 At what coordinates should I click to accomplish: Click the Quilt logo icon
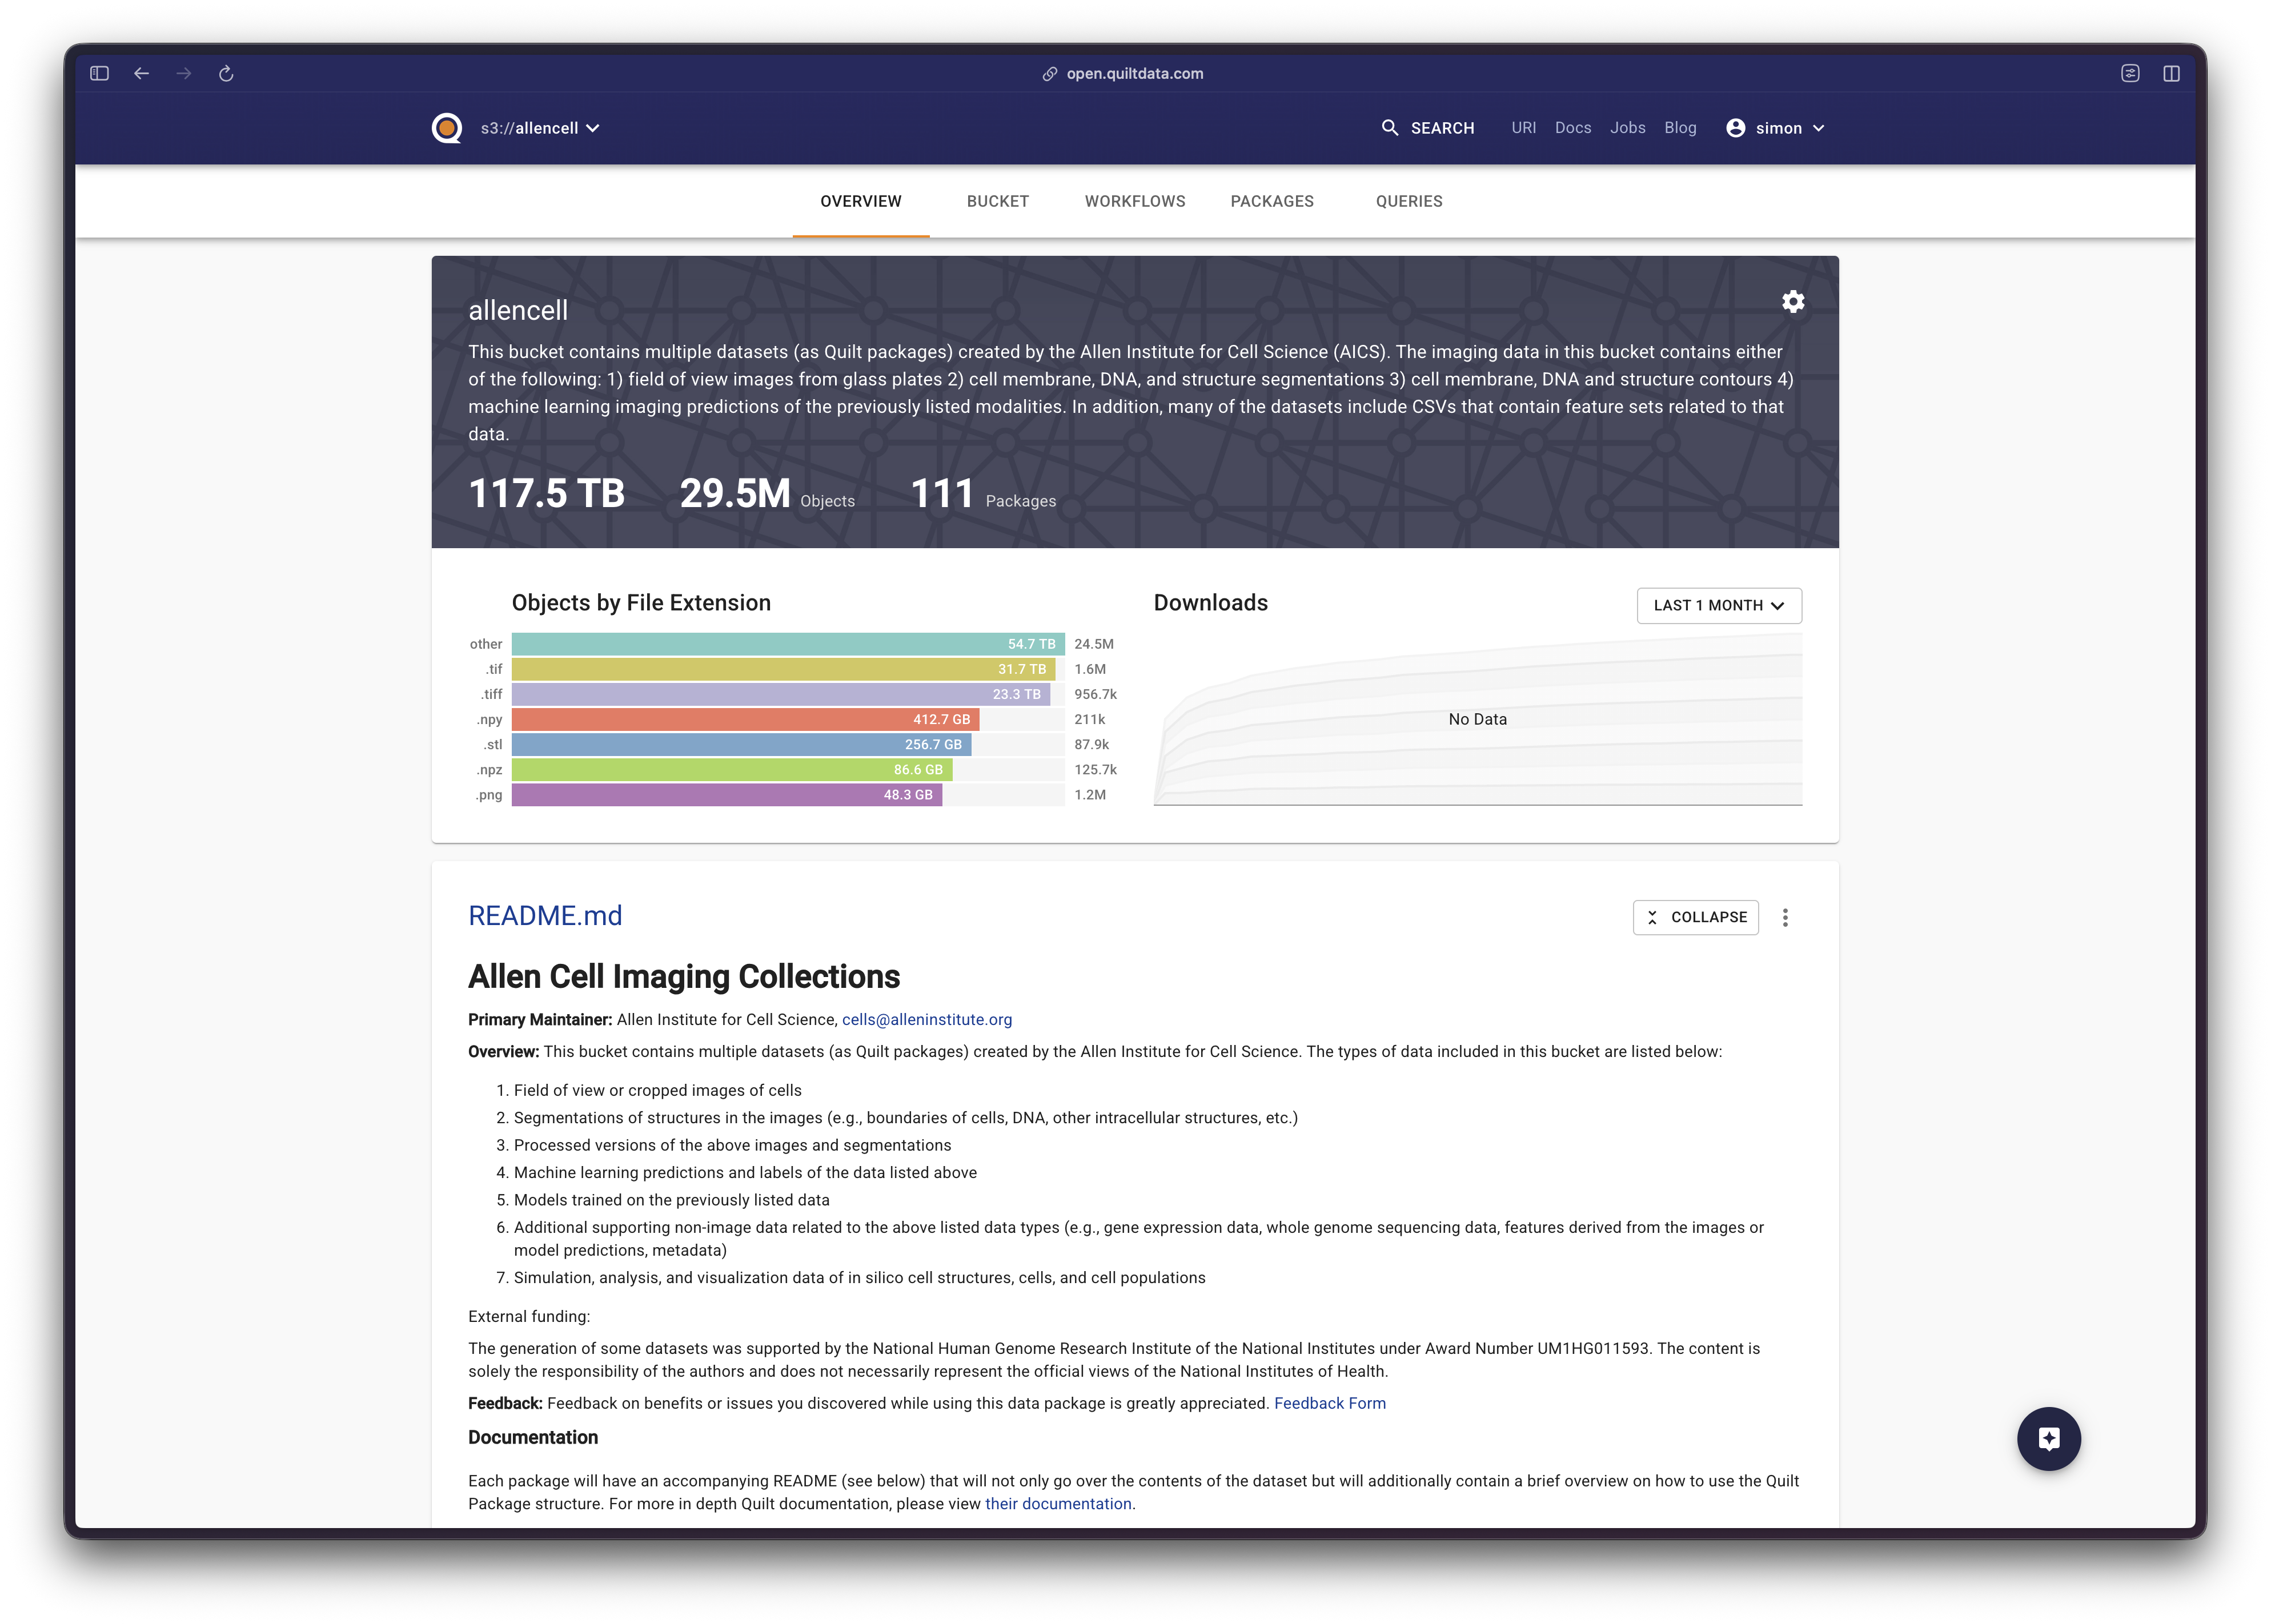(x=446, y=128)
